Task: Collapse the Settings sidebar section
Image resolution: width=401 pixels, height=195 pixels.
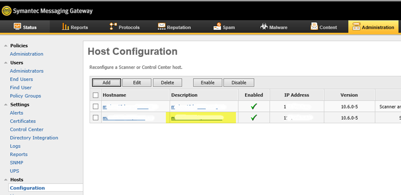Action: pos(6,105)
